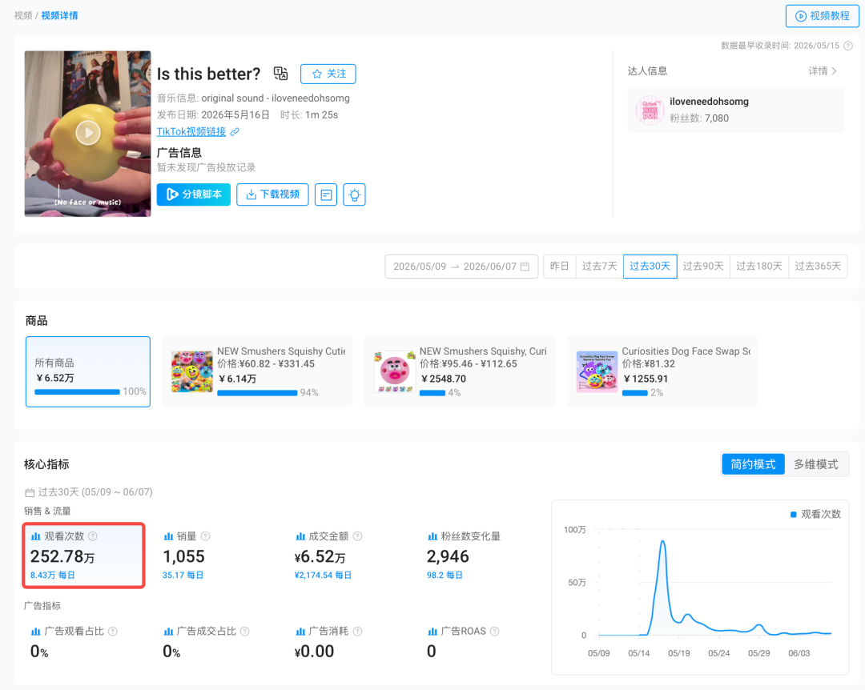Click the lightbulb idea icon button
Image resolution: width=865 pixels, height=690 pixels.
coord(354,195)
